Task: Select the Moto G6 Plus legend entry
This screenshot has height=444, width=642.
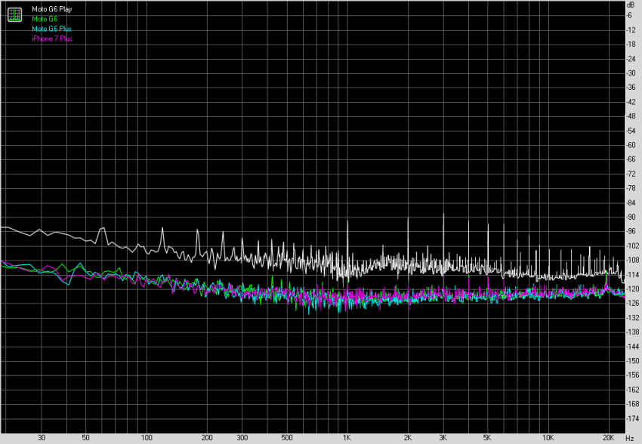Action: coord(51,29)
